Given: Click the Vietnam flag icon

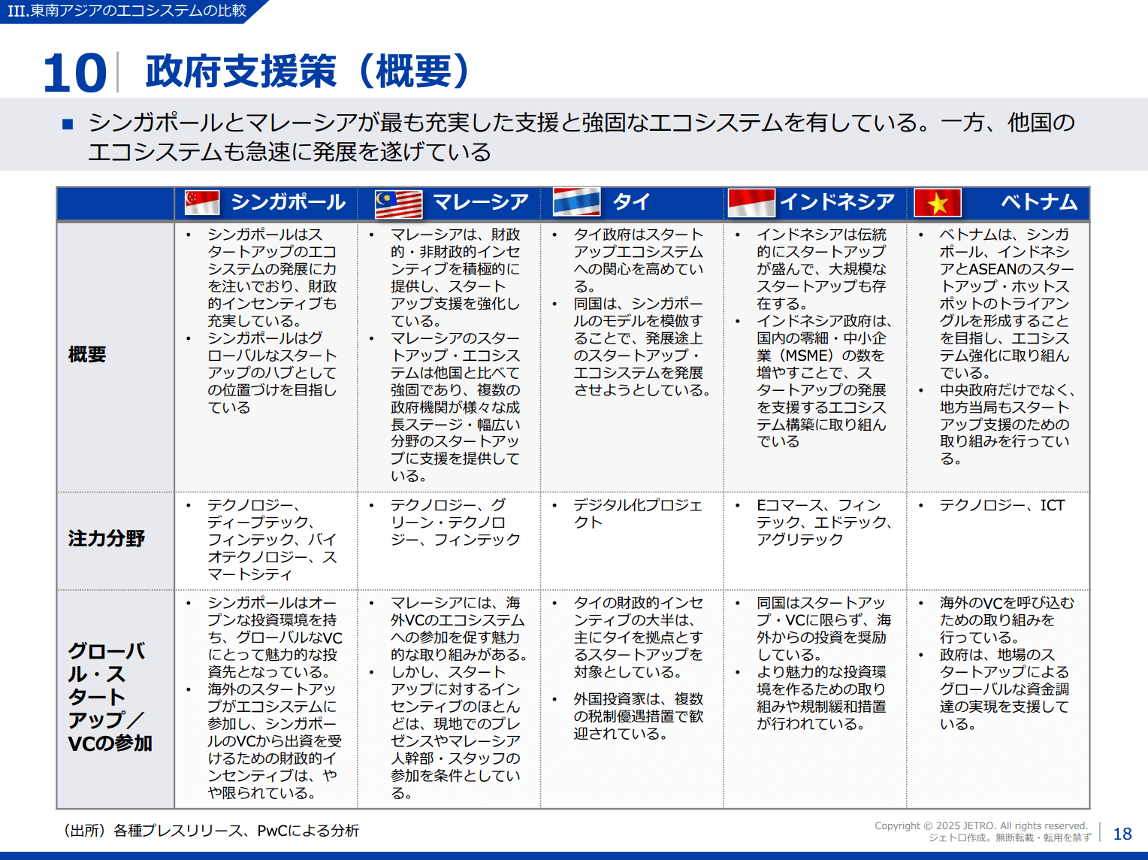Looking at the screenshot, I should (x=938, y=203).
